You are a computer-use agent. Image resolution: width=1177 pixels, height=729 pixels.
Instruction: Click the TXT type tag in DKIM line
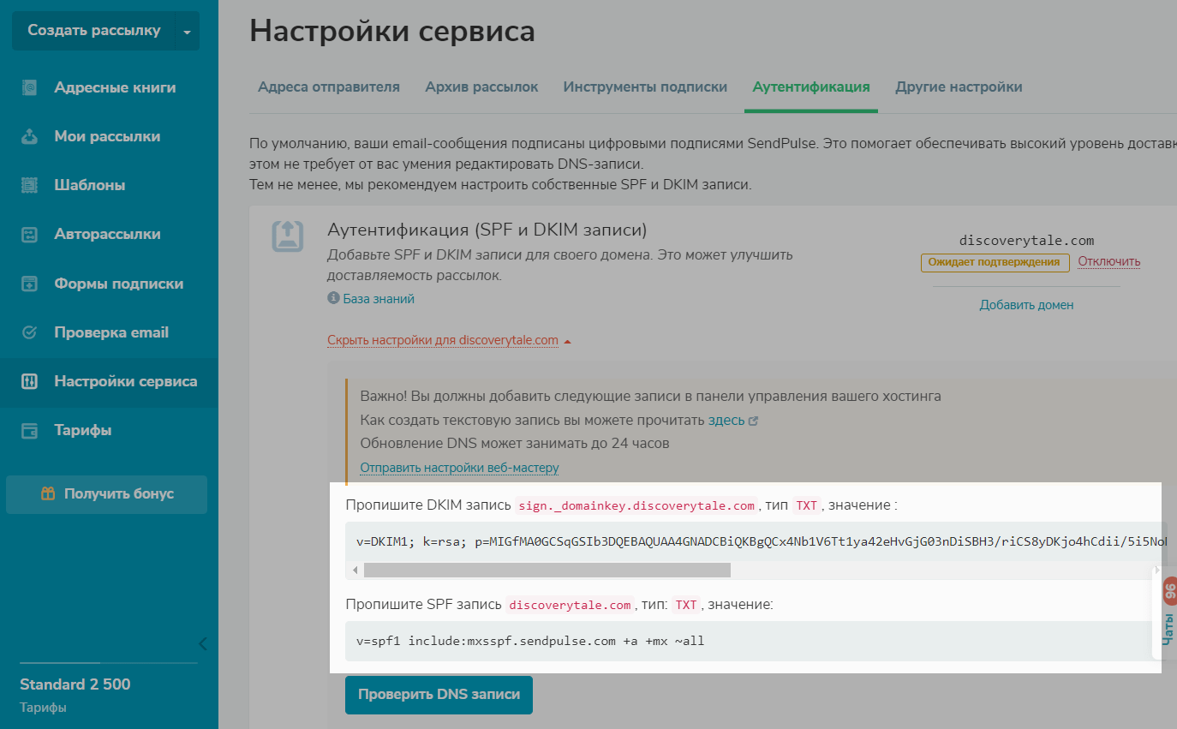click(807, 505)
